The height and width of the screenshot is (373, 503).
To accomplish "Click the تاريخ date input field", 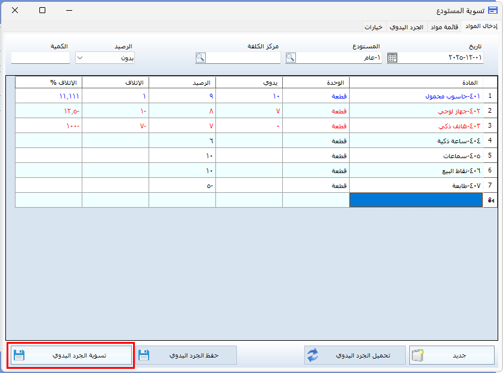I will click(x=440, y=58).
